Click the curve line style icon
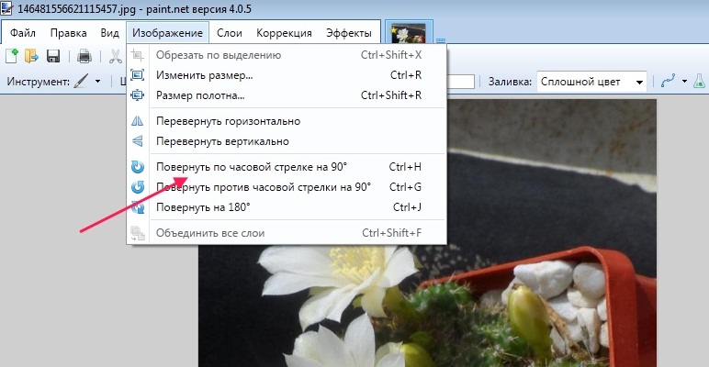 pyautogui.click(x=668, y=82)
